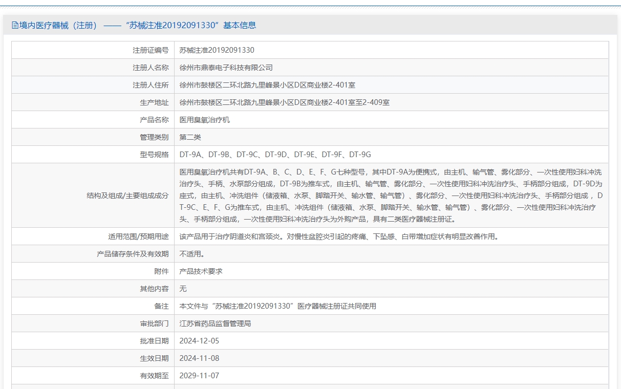The image size is (621, 389).
Task: Click the 注册人住所 label
Action: coord(151,85)
